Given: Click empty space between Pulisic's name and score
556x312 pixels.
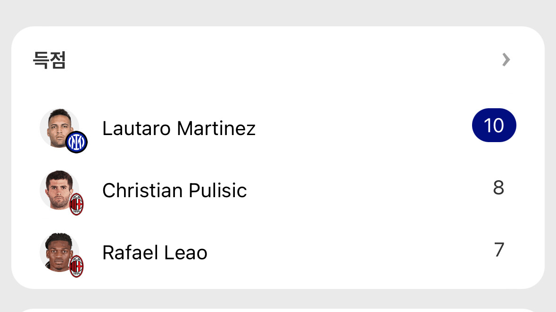Looking at the screenshot, I should [368, 189].
